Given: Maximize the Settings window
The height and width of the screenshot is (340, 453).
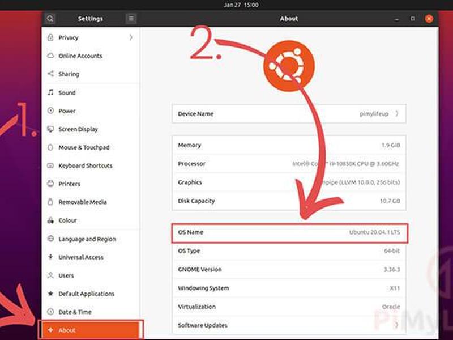Looking at the screenshot, I should [413, 19].
